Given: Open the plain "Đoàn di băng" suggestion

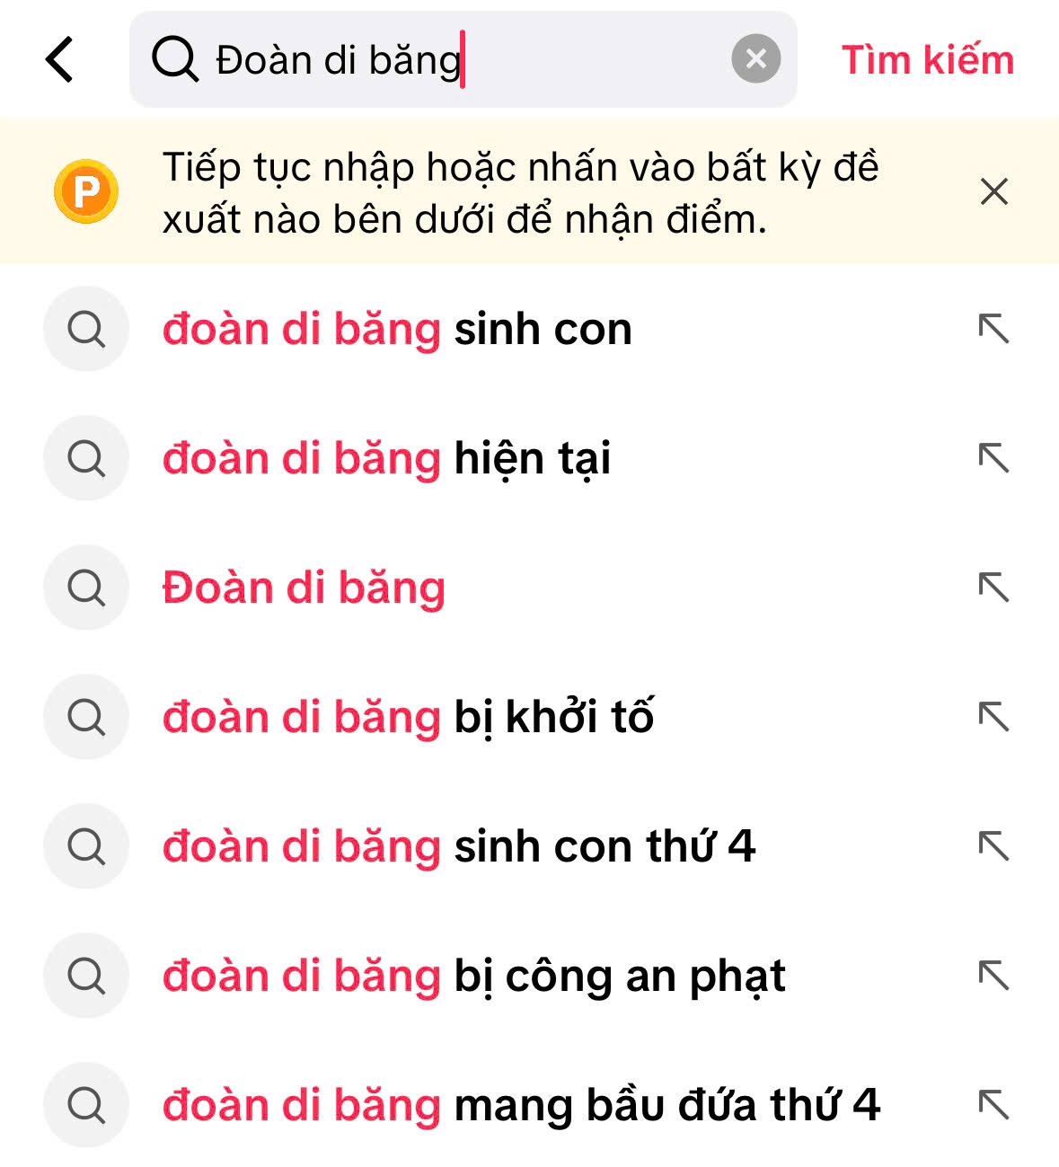Looking at the screenshot, I should tap(304, 588).
